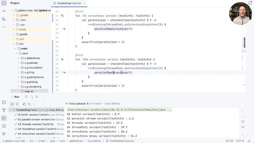Expand the out folder

point(13,39)
